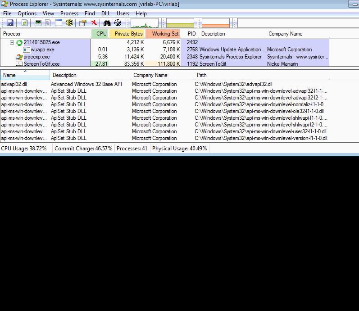Minimize the Process Explorer window
Viewport: 359px width, 311px height.
pyautogui.click(x=354, y=4)
